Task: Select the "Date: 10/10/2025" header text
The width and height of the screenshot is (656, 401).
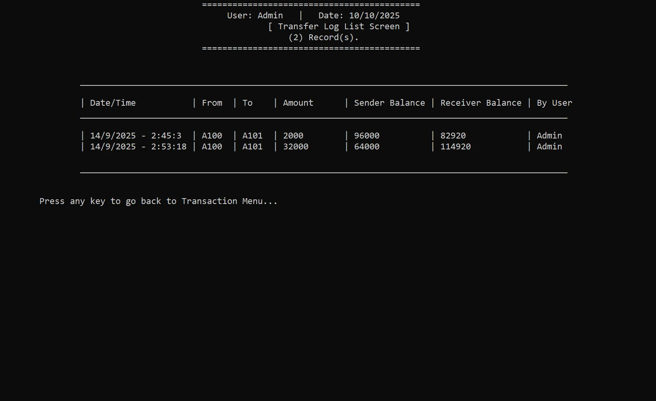Action: click(x=359, y=16)
